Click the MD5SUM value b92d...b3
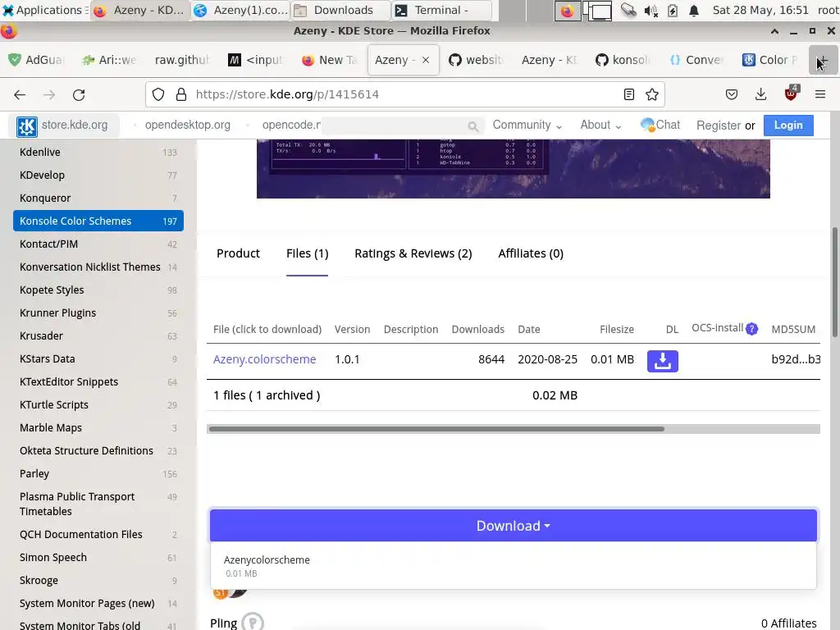840x630 pixels. click(796, 359)
